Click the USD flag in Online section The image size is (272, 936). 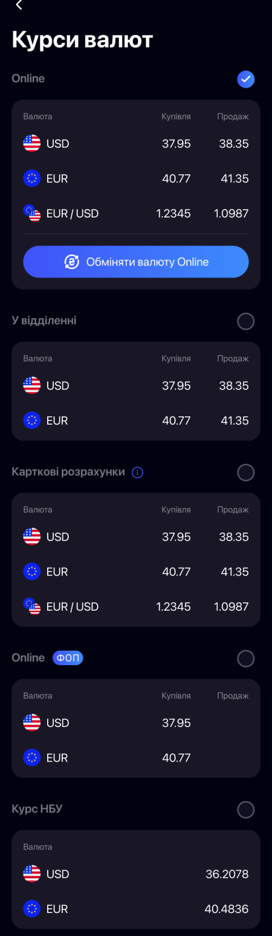[x=32, y=144]
